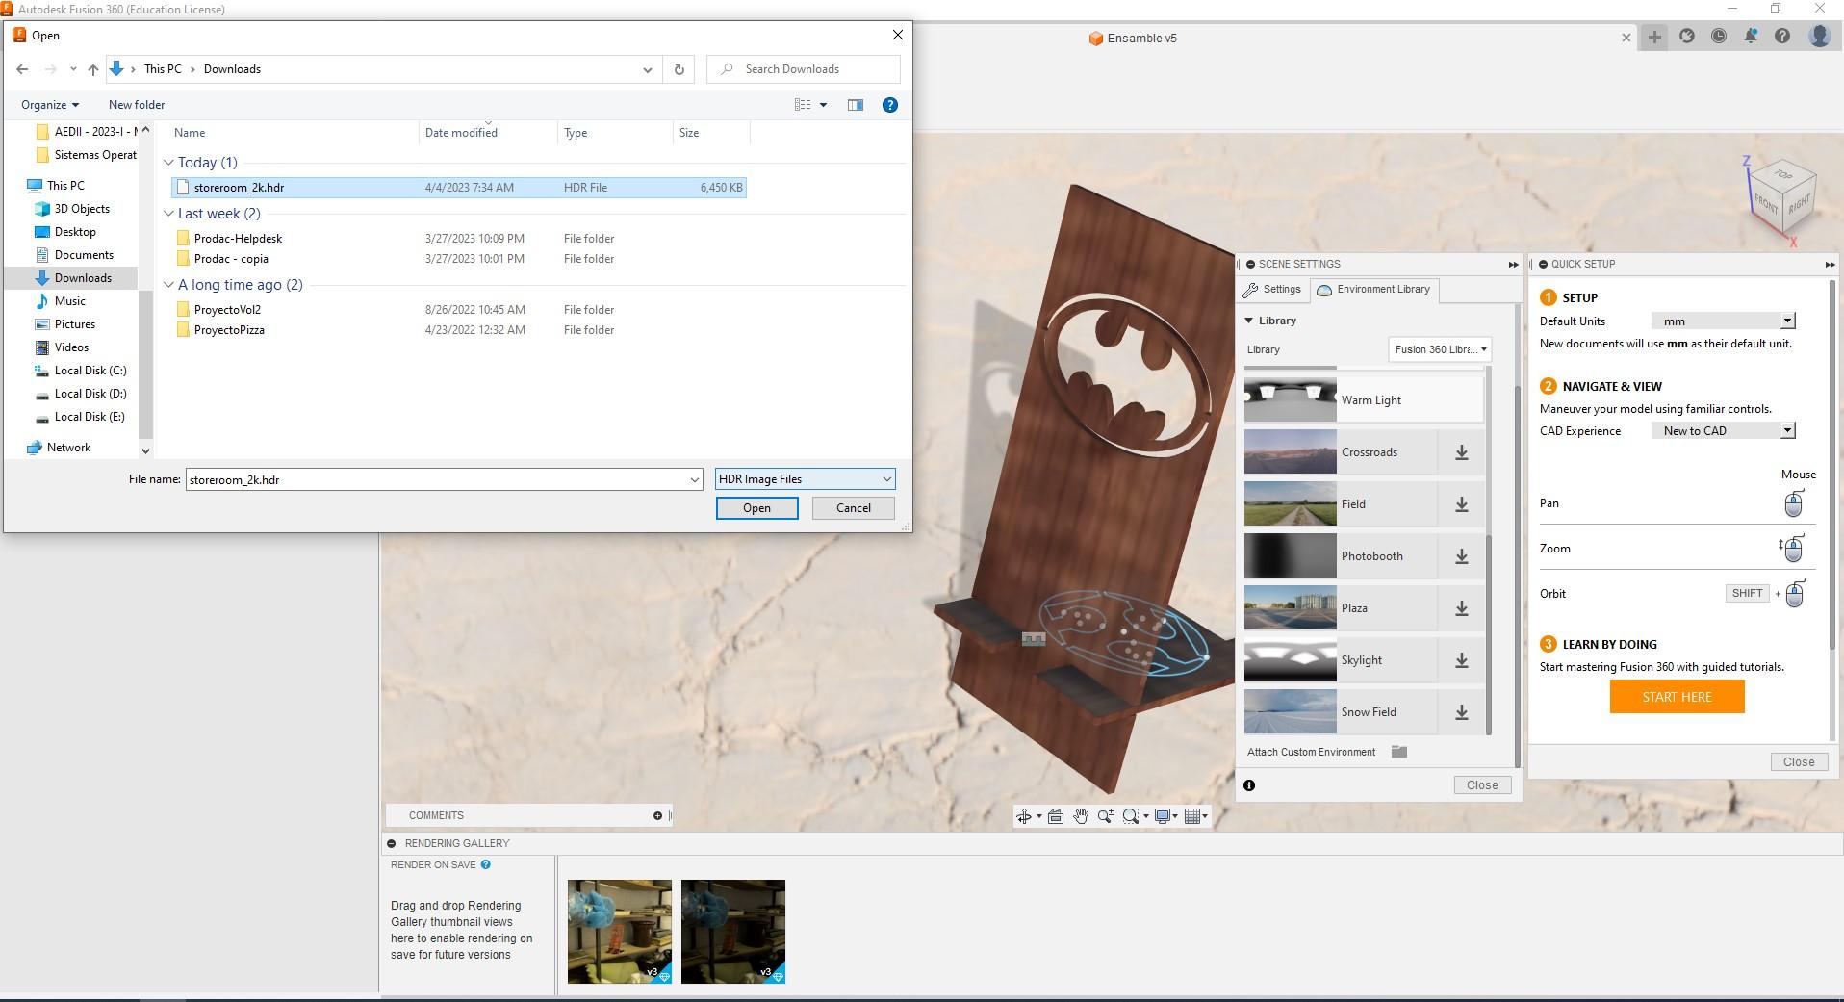The width and height of the screenshot is (1844, 1002).
Task: Switch to the Settings tab
Action: [x=1272, y=290]
